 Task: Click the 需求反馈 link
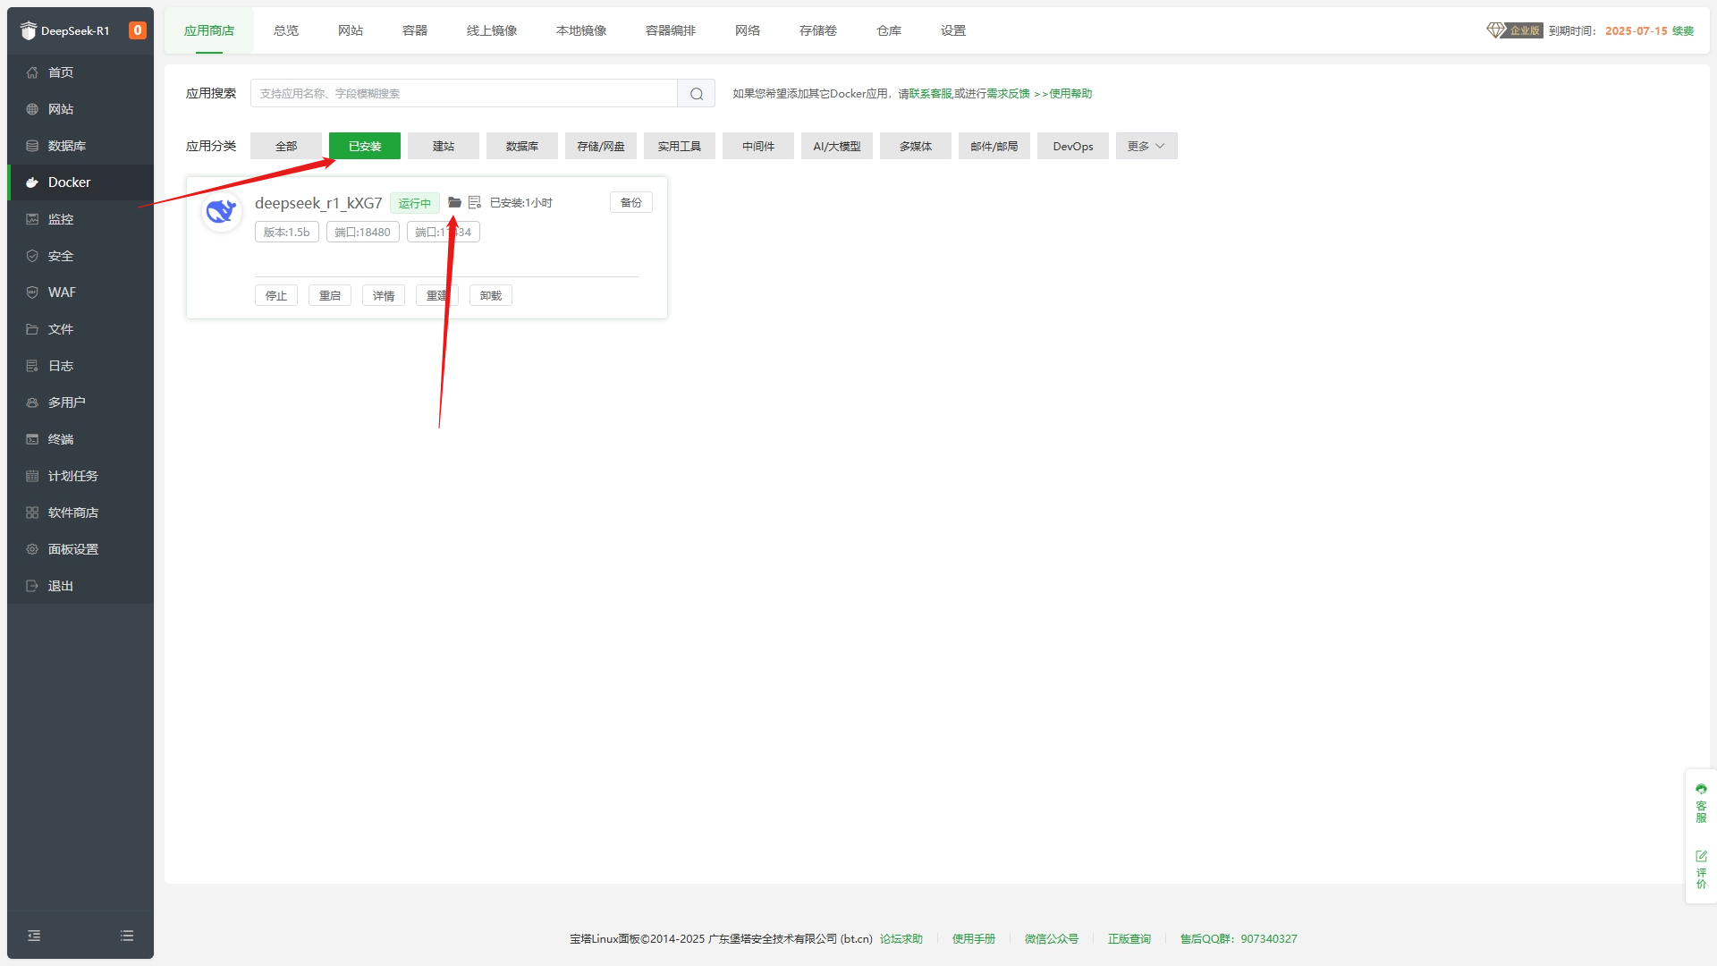(1008, 94)
